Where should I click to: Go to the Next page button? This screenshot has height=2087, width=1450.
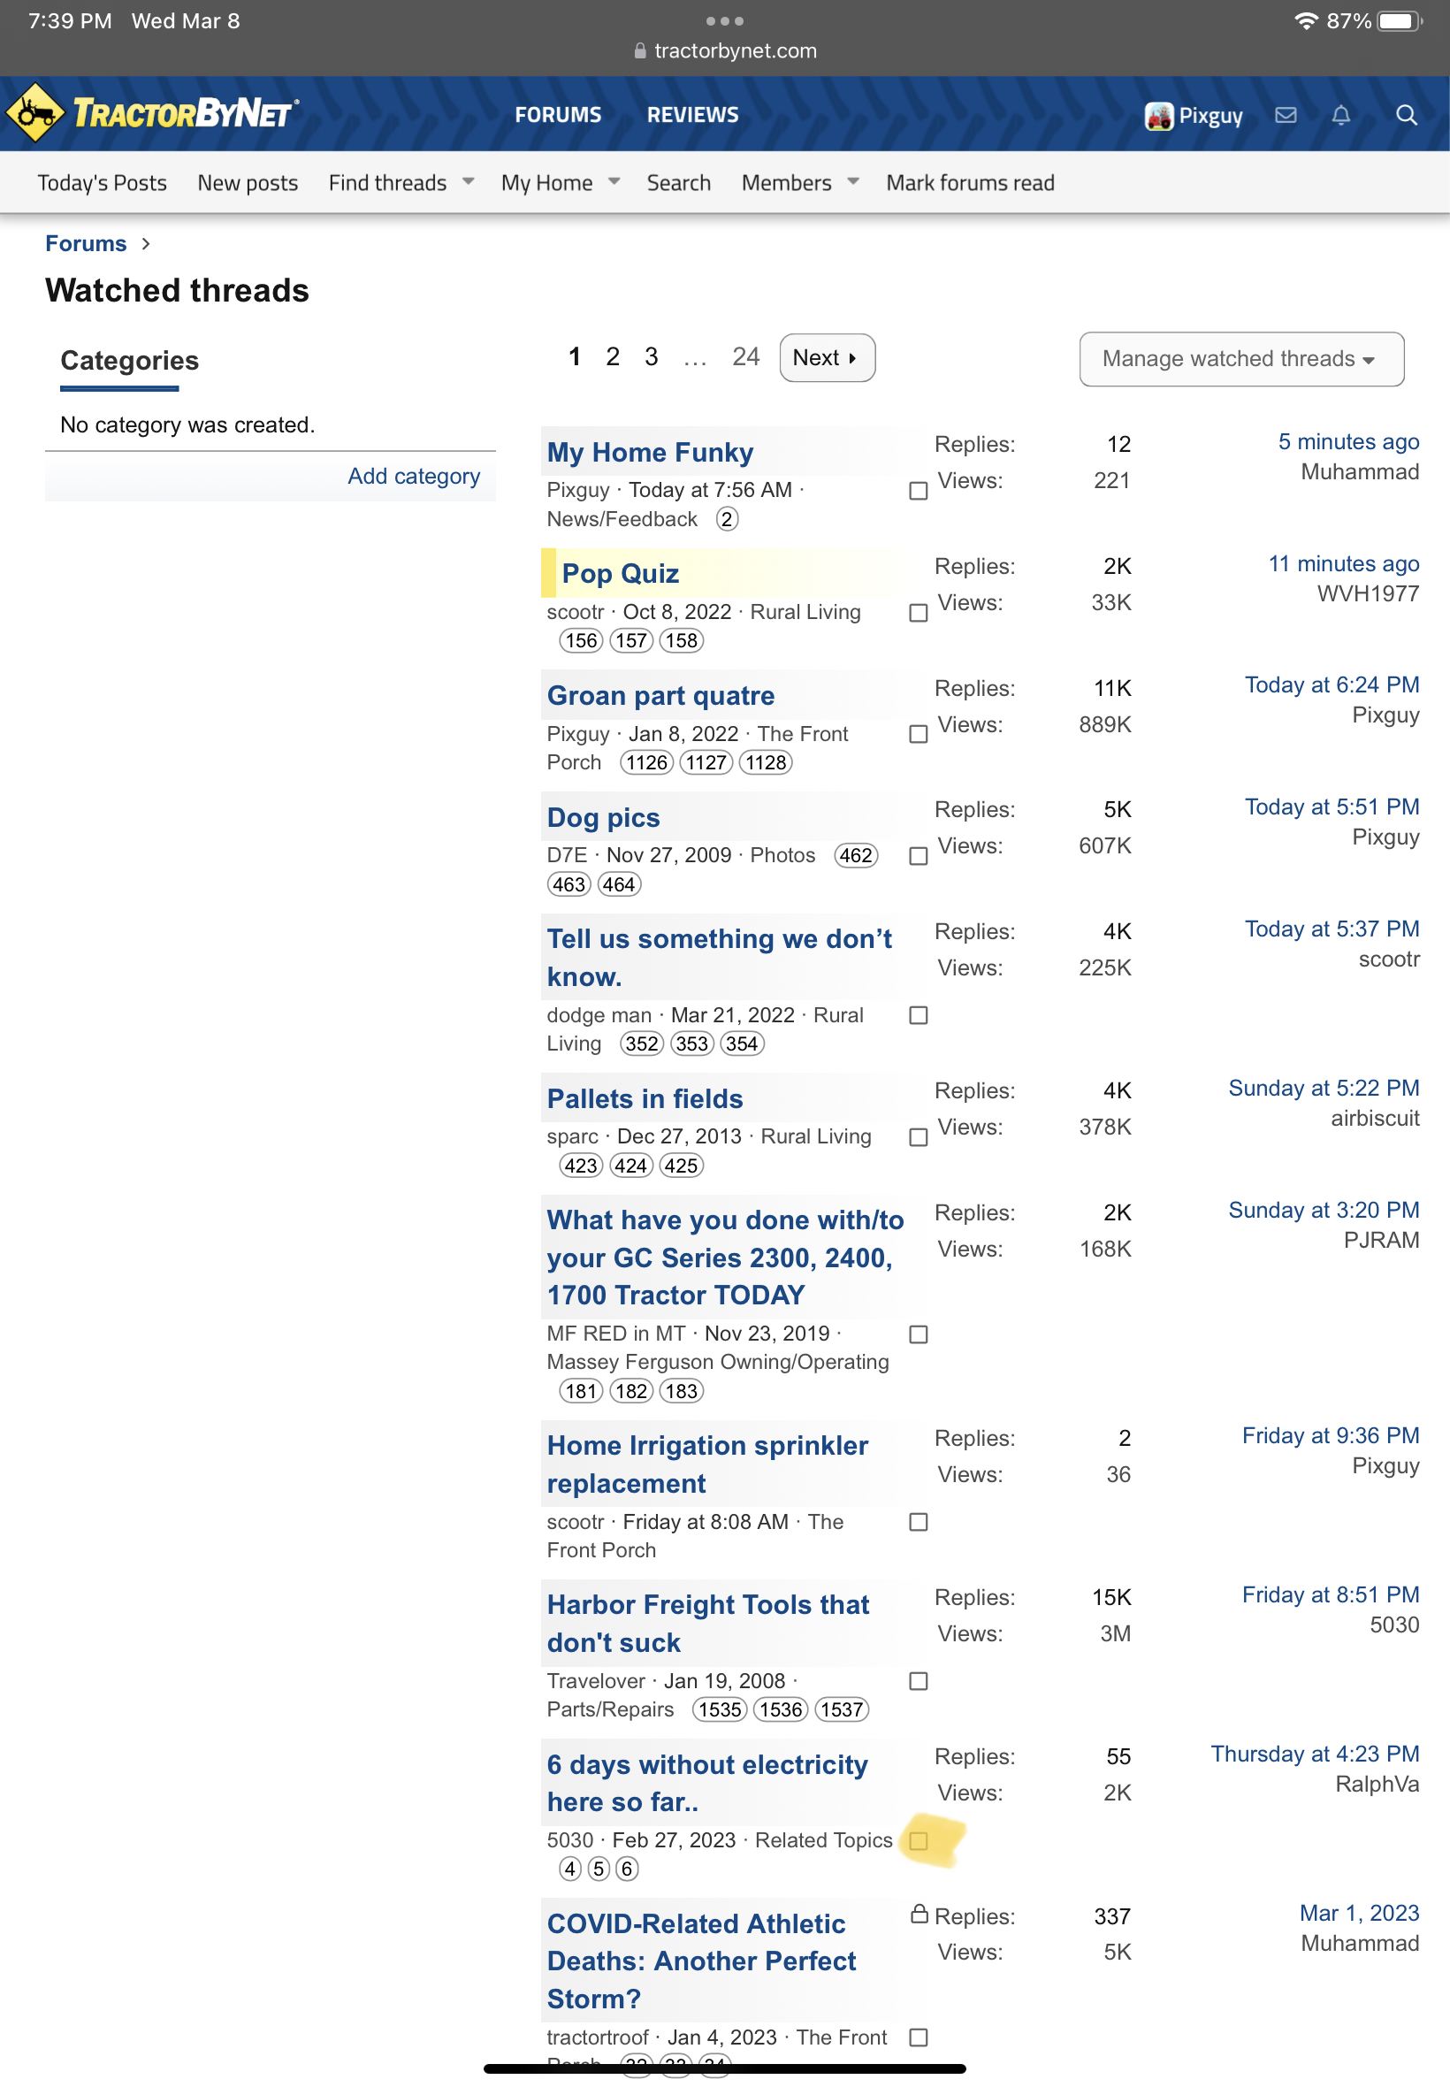click(826, 358)
